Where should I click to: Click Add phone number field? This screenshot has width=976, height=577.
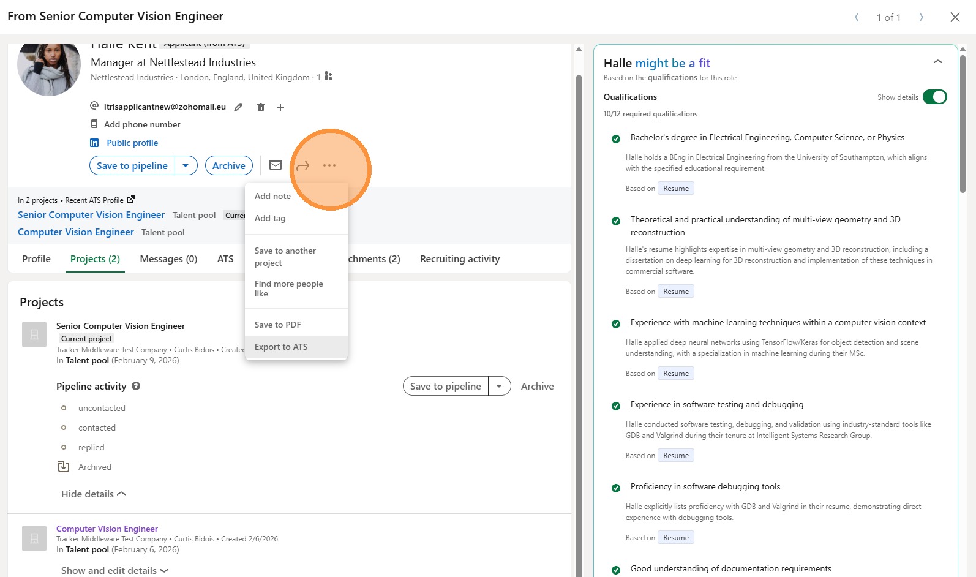tap(142, 124)
